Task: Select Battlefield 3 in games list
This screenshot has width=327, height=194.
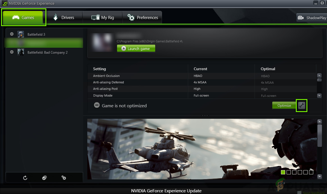Action: coord(44,34)
